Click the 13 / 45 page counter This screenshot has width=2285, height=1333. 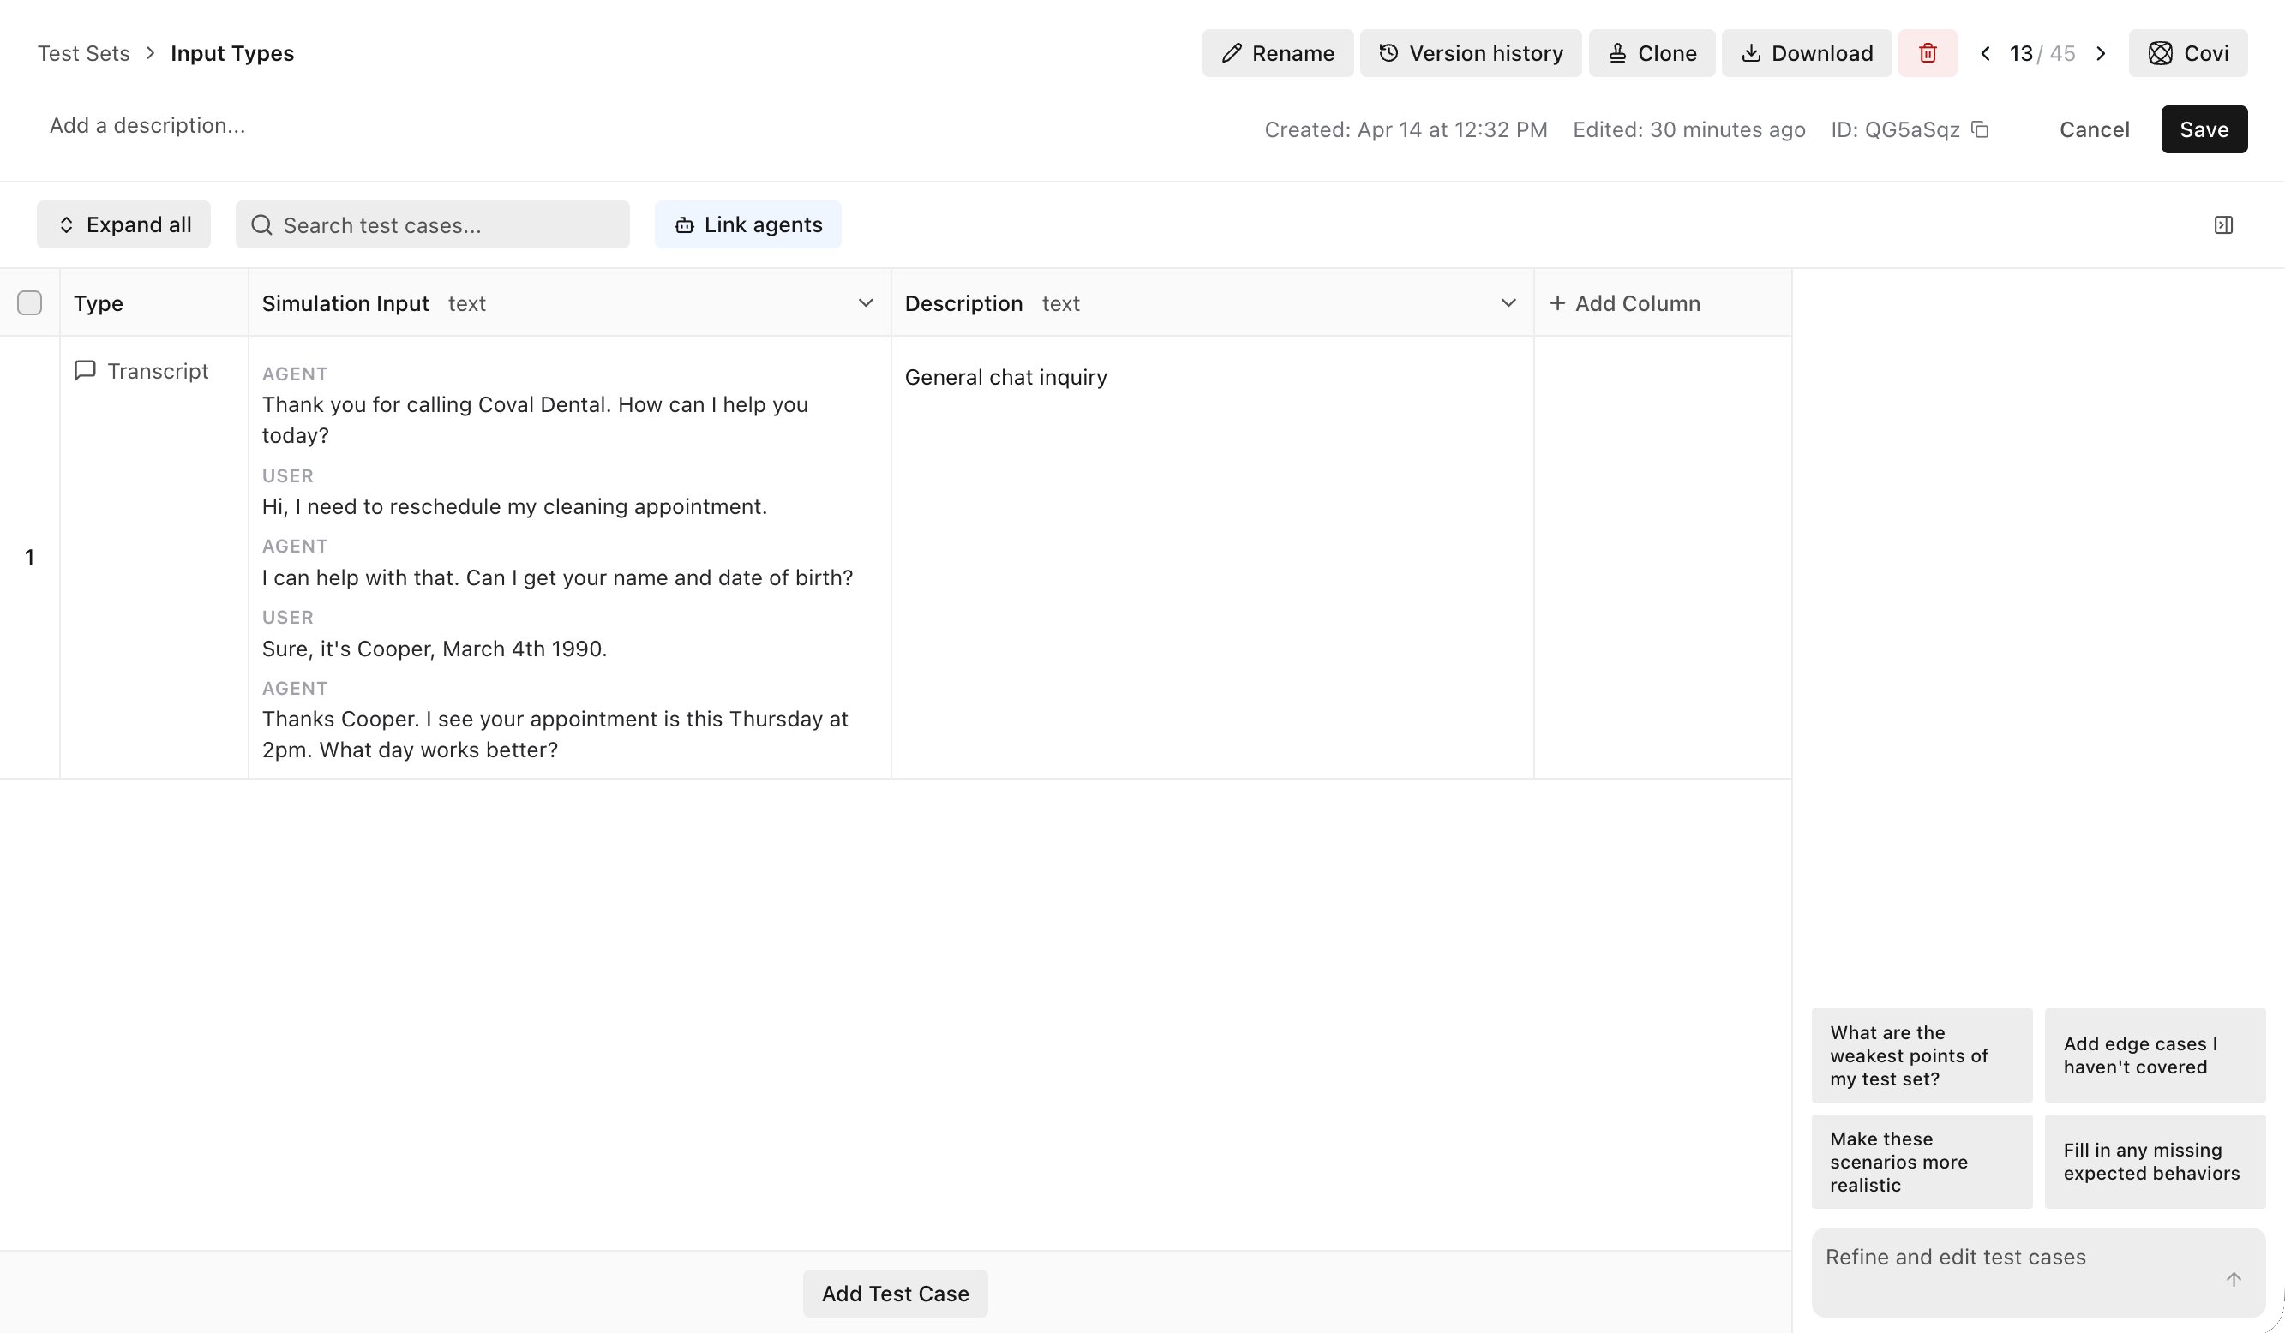point(2042,53)
